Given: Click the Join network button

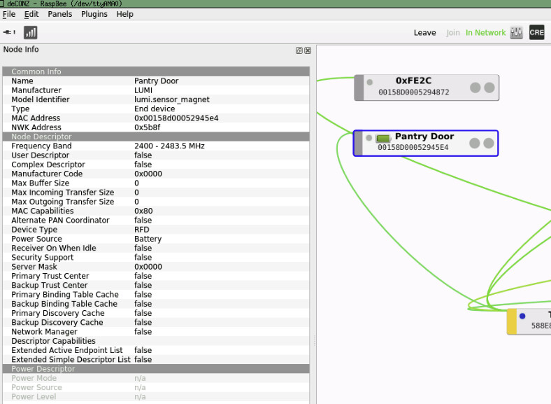Looking at the screenshot, I should [453, 33].
